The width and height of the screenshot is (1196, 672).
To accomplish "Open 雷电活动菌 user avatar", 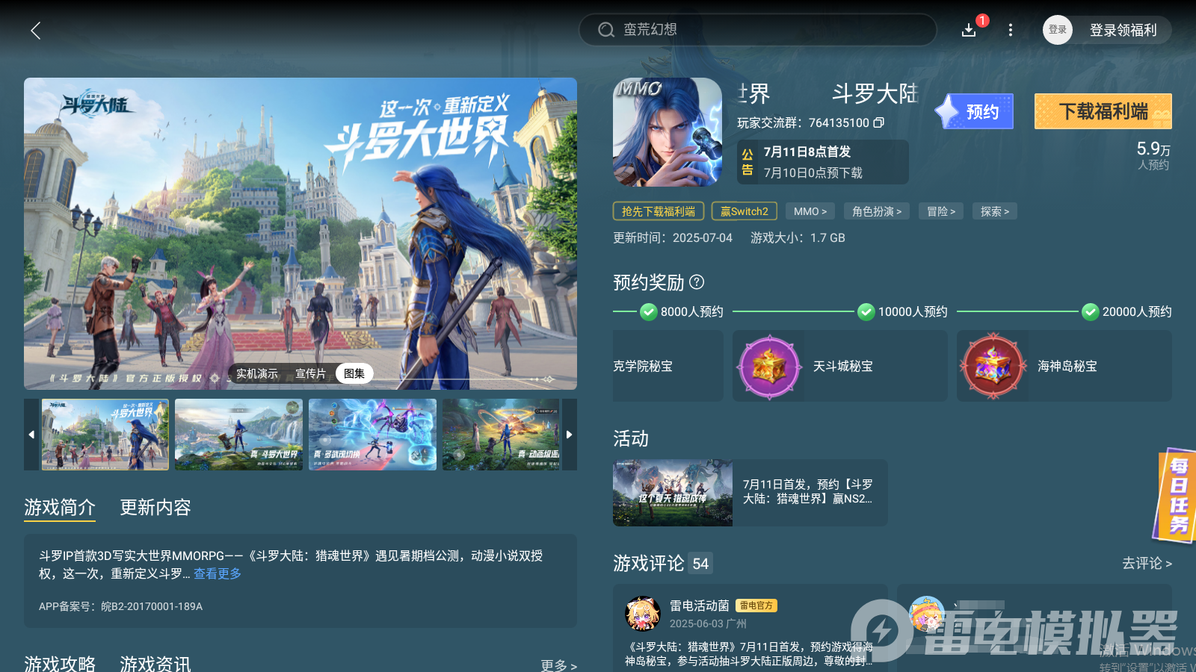I will click(643, 614).
